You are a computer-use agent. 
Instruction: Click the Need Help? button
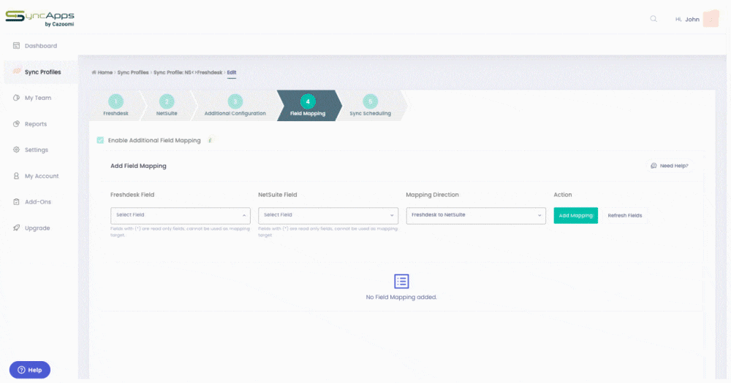[670, 166]
